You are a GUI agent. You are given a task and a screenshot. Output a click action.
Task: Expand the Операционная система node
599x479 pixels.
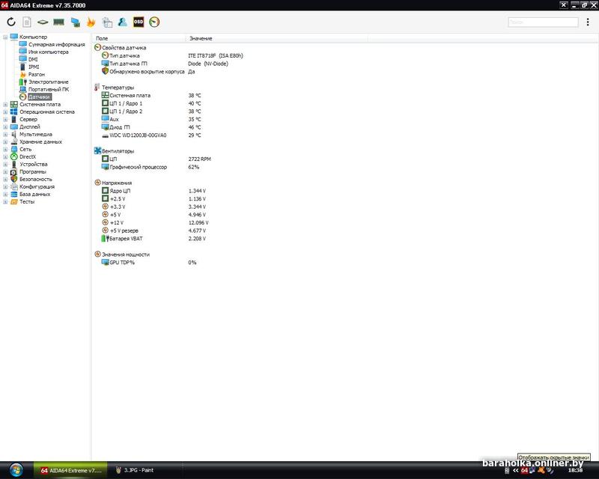click(x=5, y=112)
